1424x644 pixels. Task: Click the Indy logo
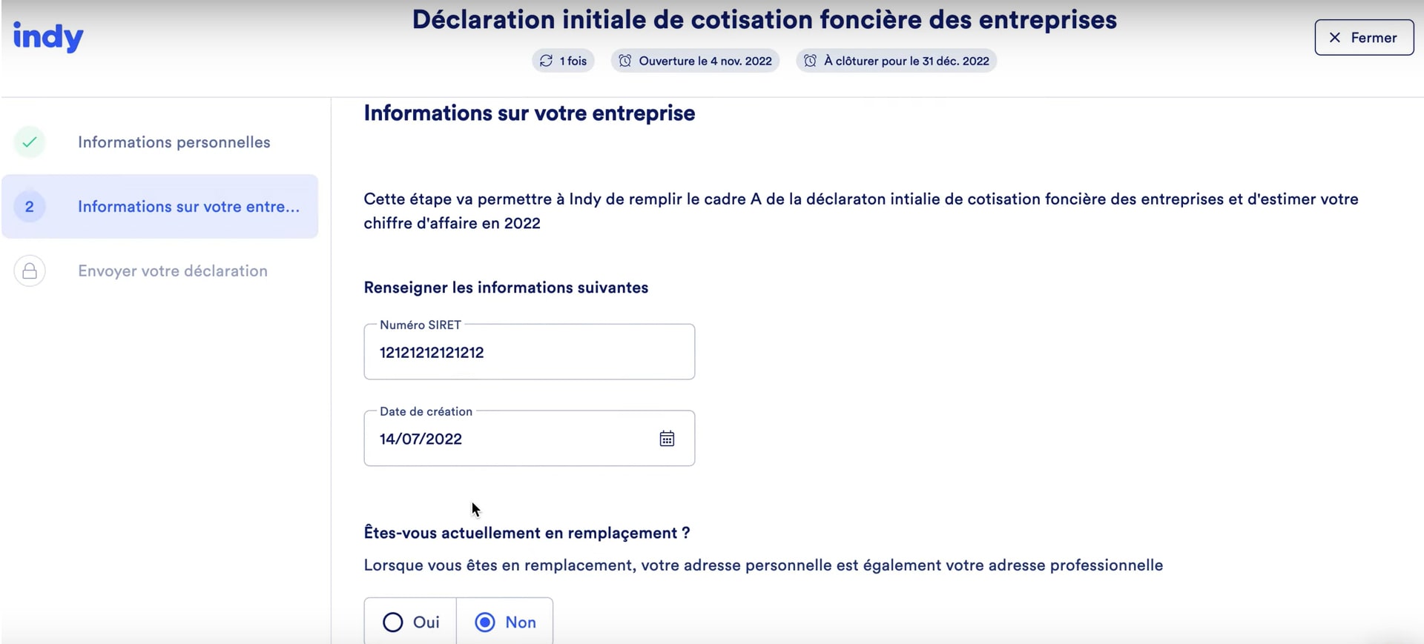pyautogui.click(x=48, y=36)
